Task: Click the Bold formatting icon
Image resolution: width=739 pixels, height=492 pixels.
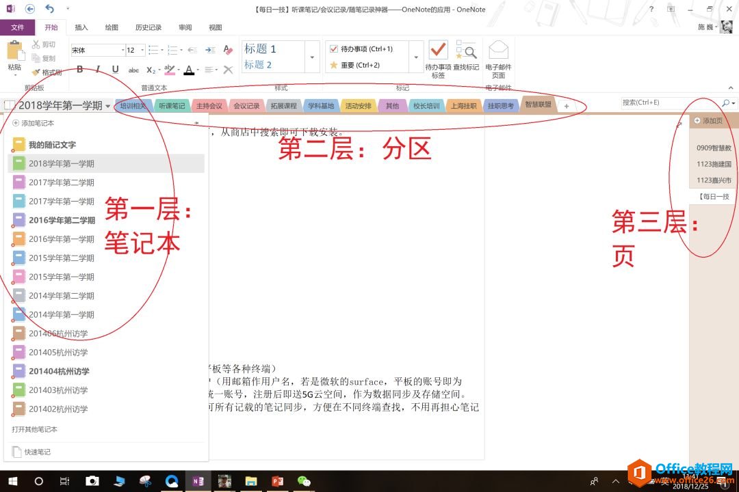Action: point(80,69)
